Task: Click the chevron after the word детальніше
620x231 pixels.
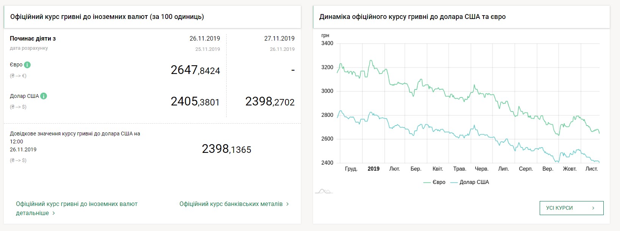Action: coord(53,213)
